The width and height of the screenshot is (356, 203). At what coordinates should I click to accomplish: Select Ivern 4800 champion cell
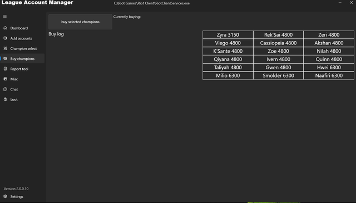point(278,59)
